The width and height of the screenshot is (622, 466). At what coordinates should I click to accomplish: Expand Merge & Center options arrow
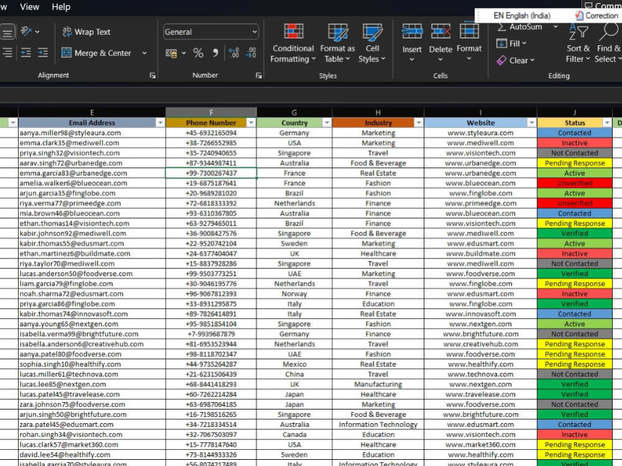tap(144, 53)
